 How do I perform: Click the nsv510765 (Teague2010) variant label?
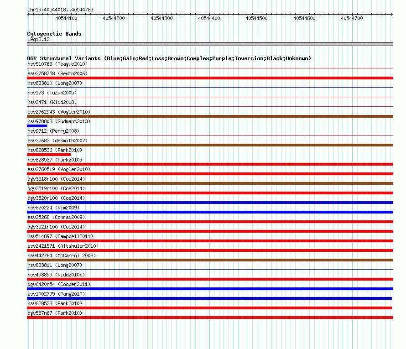point(57,64)
